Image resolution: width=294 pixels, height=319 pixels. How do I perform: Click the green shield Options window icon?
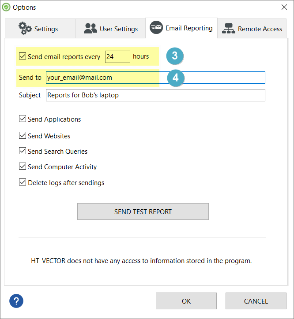pos(6,7)
